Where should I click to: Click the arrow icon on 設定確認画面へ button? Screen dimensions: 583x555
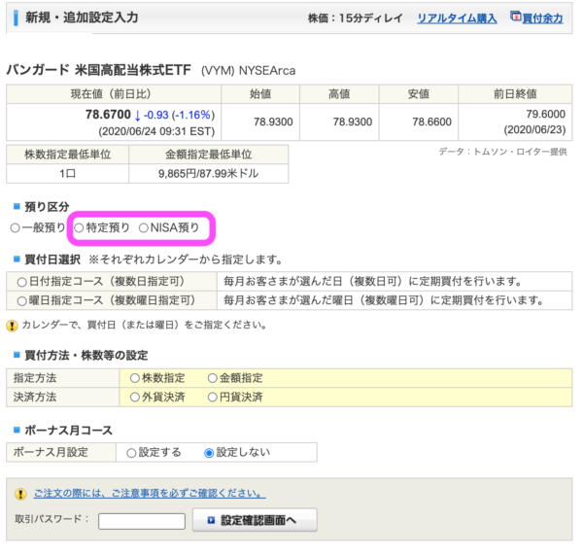211,520
